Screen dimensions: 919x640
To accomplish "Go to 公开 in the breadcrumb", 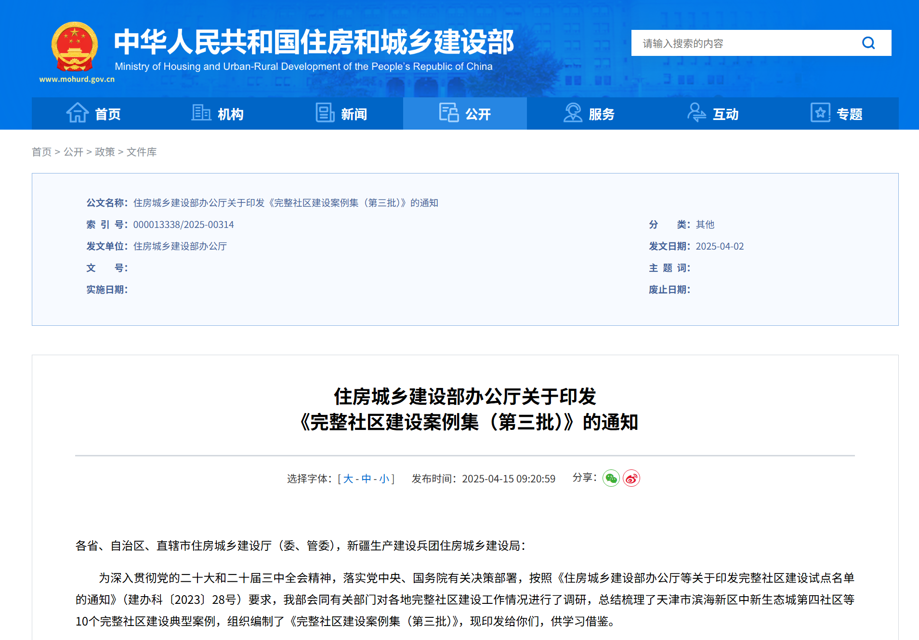I will pyautogui.click(x=73, y=152).
